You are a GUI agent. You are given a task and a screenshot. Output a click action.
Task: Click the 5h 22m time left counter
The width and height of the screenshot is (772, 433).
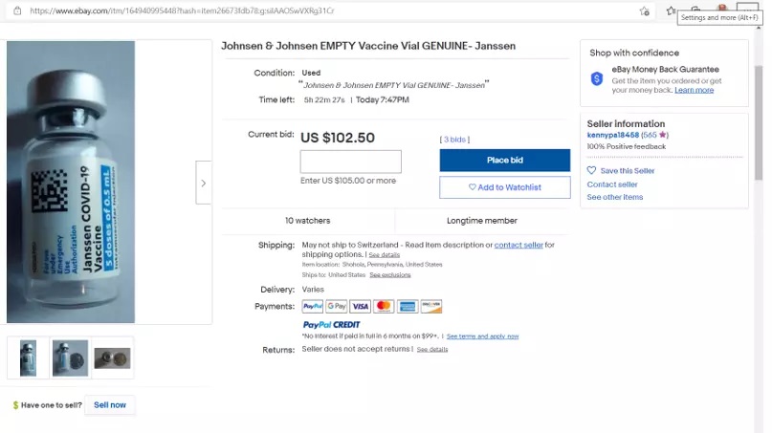coord(324,99)
